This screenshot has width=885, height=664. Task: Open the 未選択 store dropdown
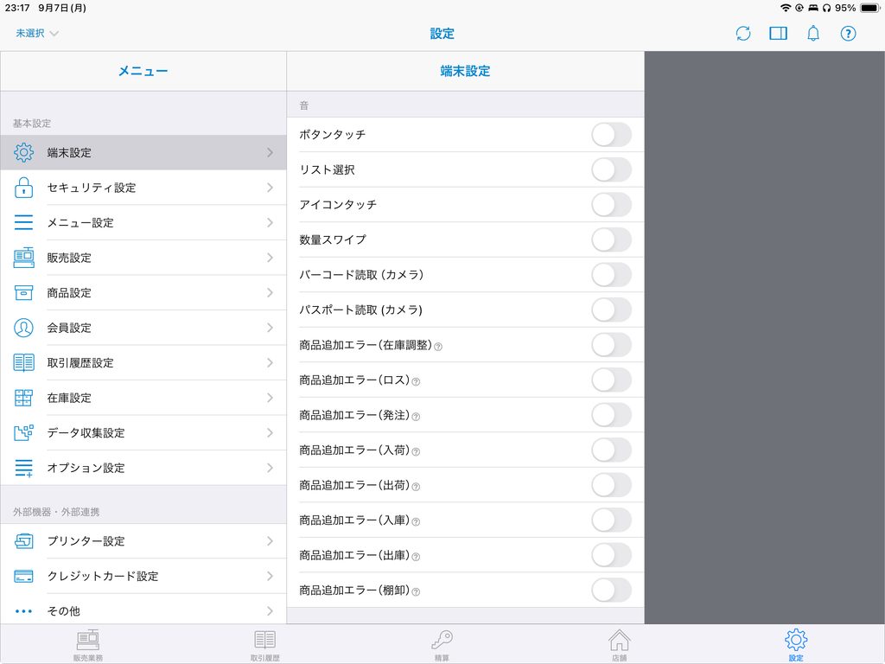[36, 34]
